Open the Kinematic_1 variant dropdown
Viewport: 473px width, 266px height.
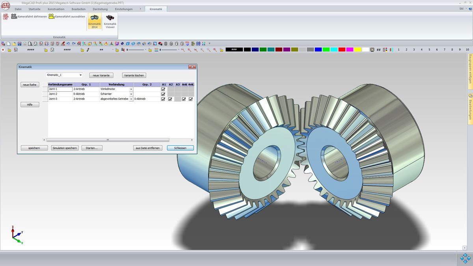point(80,75)
